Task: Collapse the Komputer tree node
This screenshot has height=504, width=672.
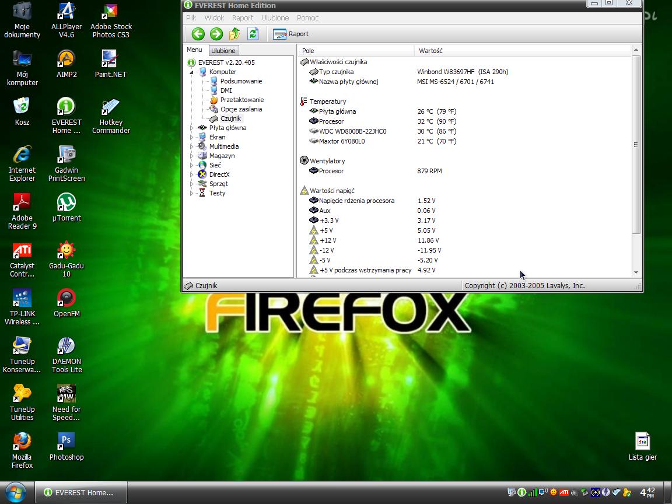Action: pos(191,72)
